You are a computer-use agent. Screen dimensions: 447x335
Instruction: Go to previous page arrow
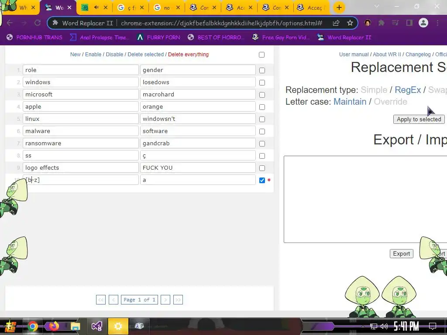(113, 300)
